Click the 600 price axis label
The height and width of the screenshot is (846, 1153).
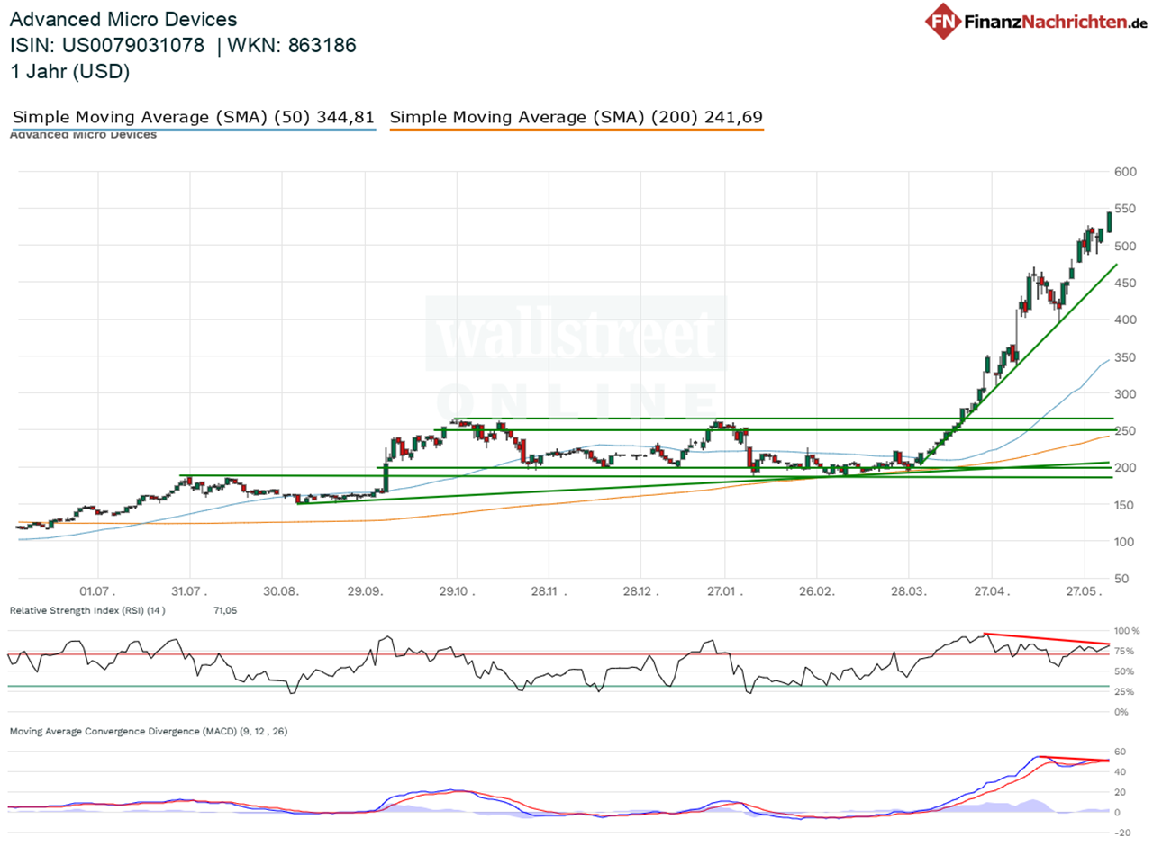click(1127, 172)
